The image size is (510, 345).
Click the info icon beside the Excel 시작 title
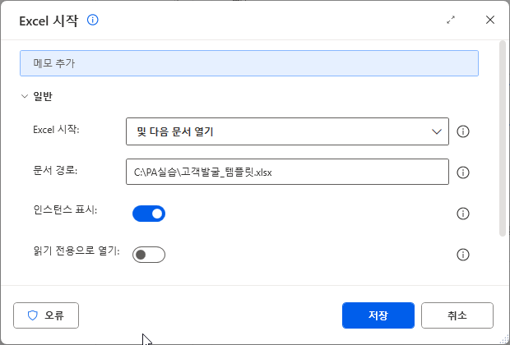point(93,21)
